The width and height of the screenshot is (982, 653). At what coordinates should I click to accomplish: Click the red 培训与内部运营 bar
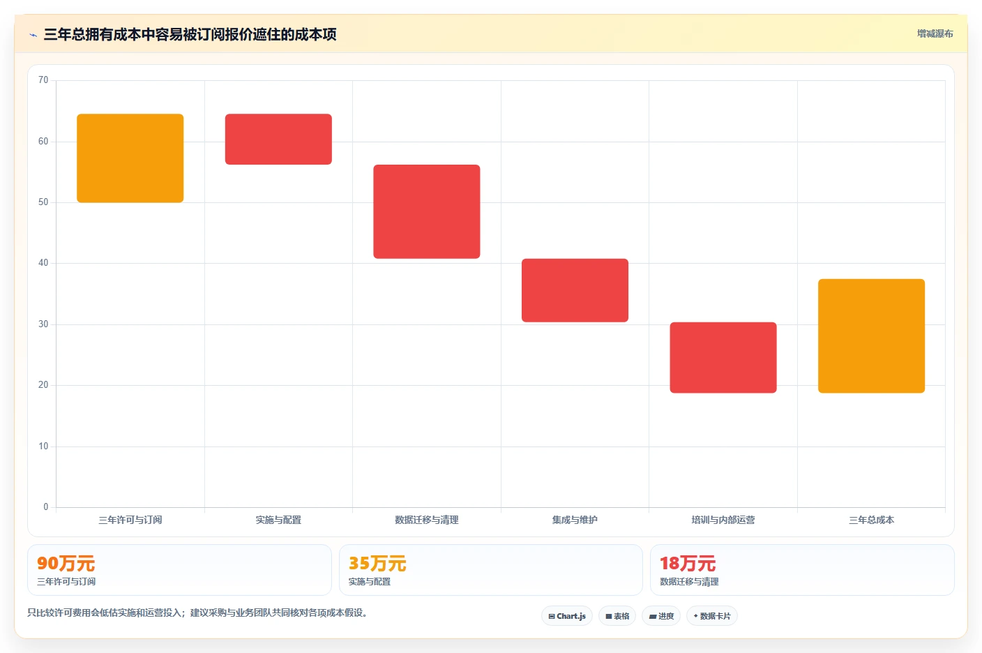(x=723, y=357)
